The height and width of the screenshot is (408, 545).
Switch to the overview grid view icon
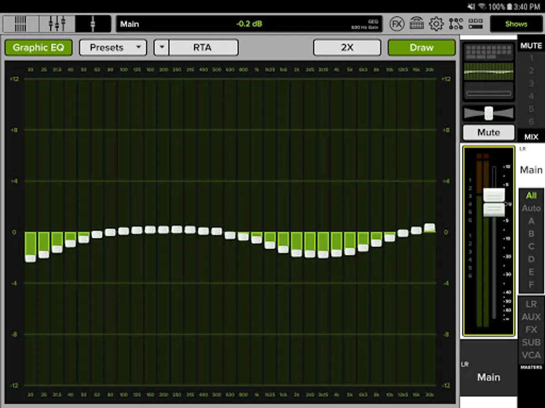(20, 24)
